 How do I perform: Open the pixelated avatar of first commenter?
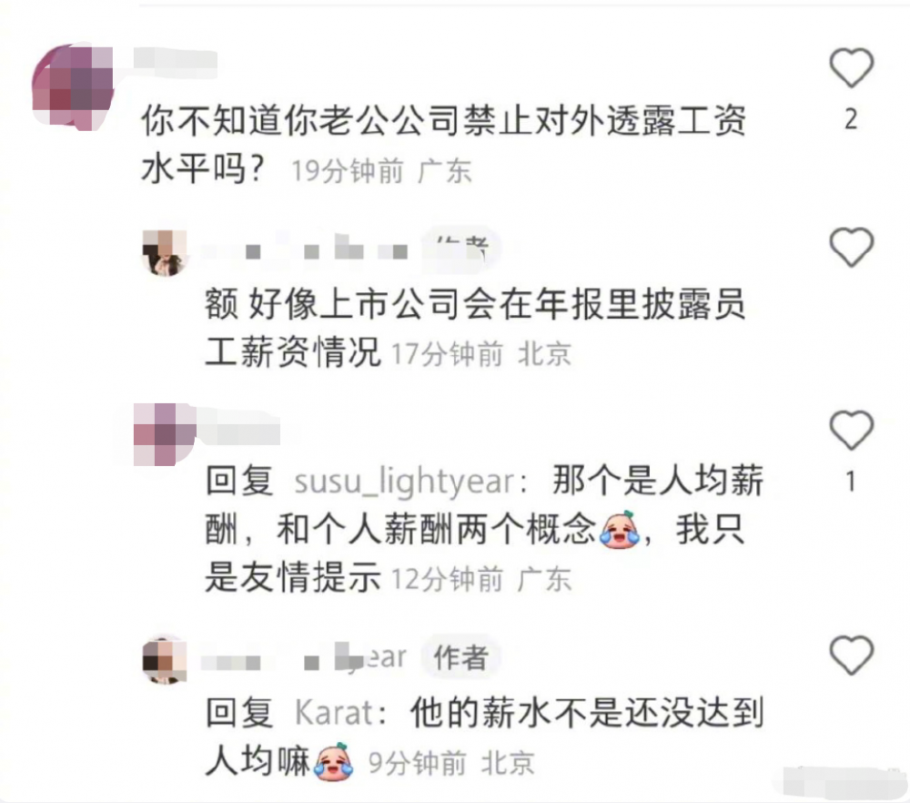(x=73, y=86)
